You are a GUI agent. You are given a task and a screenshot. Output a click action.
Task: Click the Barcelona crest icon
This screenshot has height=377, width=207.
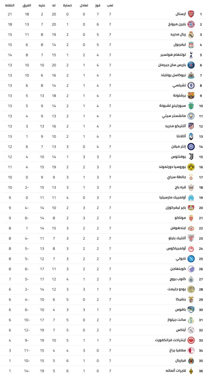pyautogui.click(x=191, y=95)
